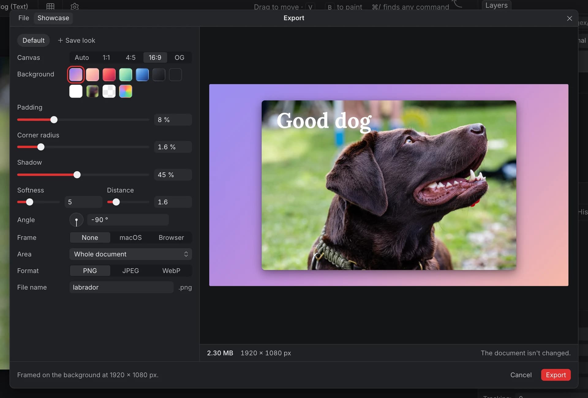
Task: Click the File name field containing labrador
Action: (x=121, y=287)
